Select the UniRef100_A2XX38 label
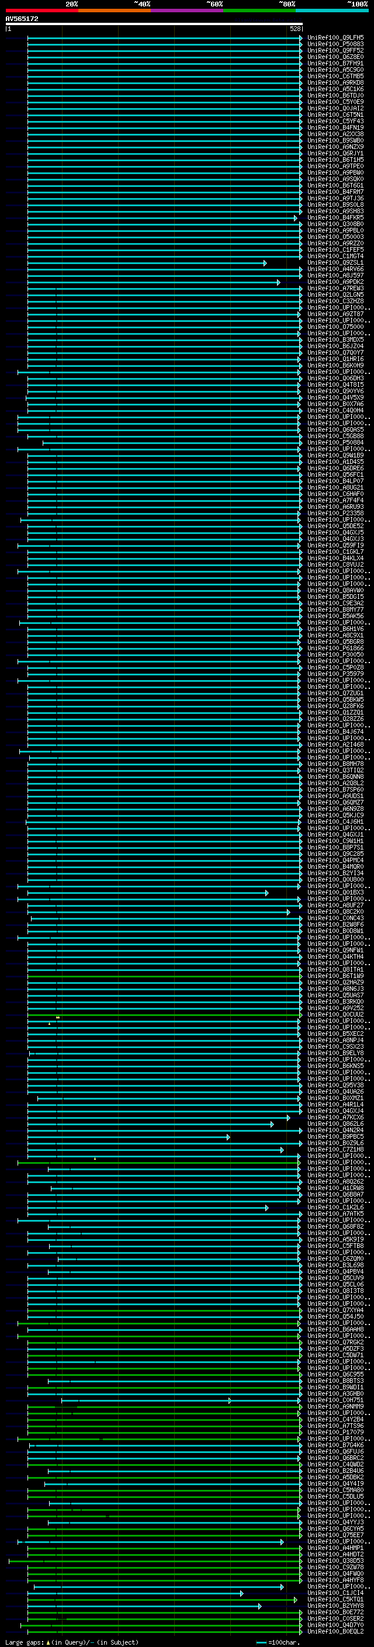374x1647 pixels. pos(335,134)
